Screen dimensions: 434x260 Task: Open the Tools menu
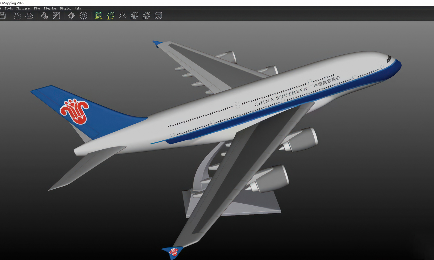(9, 8)
